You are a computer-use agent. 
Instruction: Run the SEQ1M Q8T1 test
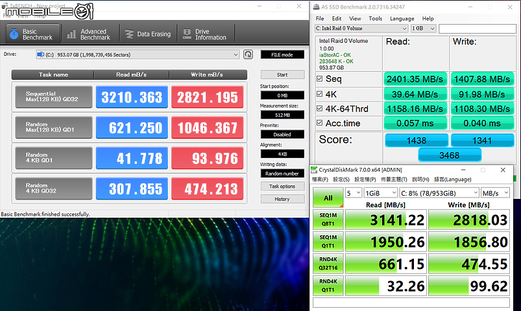(x=328, y=220)
